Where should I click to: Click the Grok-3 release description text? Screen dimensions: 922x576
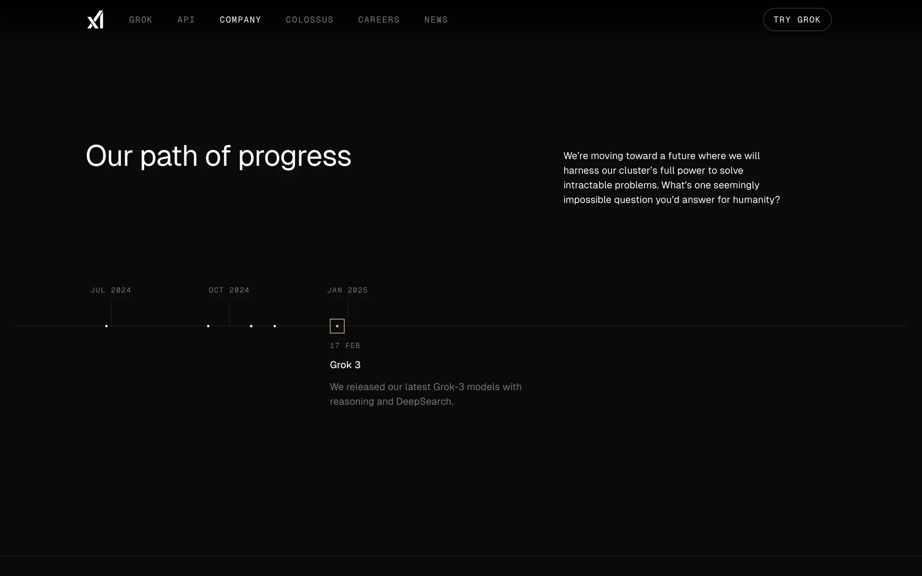coord(425,394)
